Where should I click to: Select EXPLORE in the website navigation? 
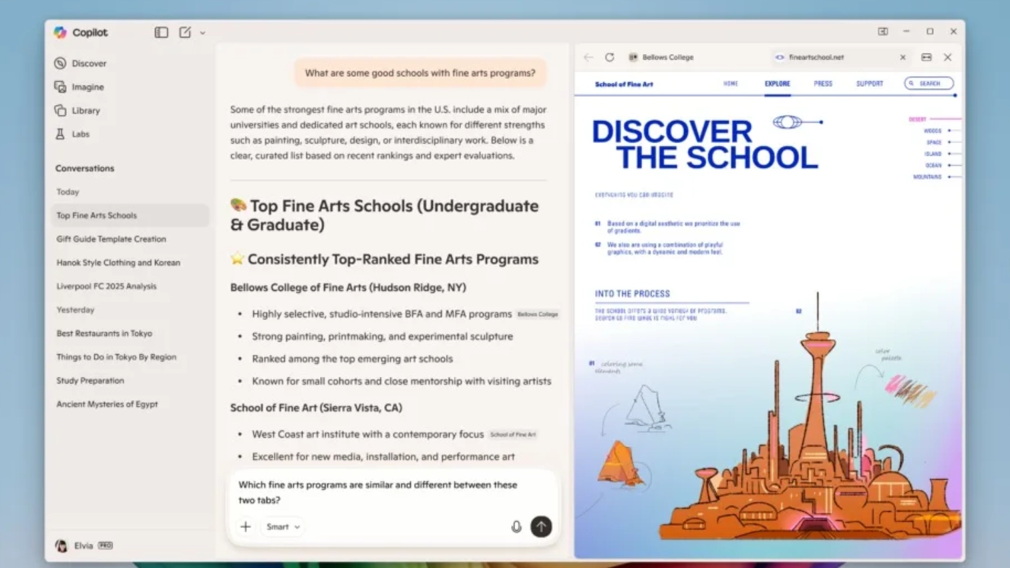tap(778, 84)
